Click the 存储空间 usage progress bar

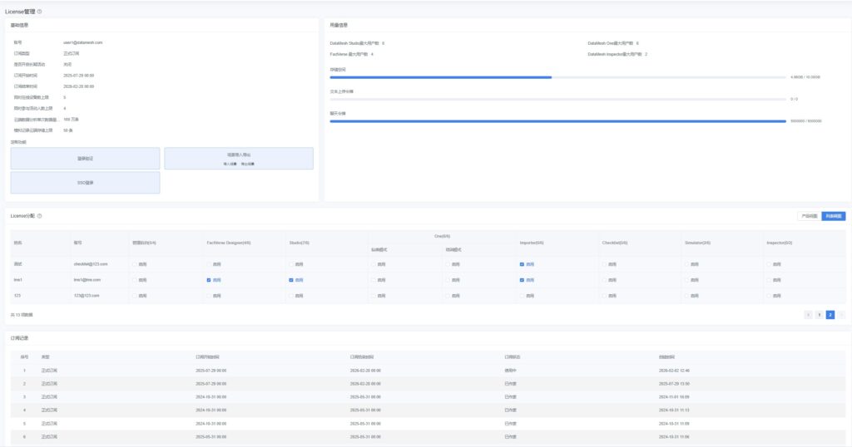[x=557, y=76]
